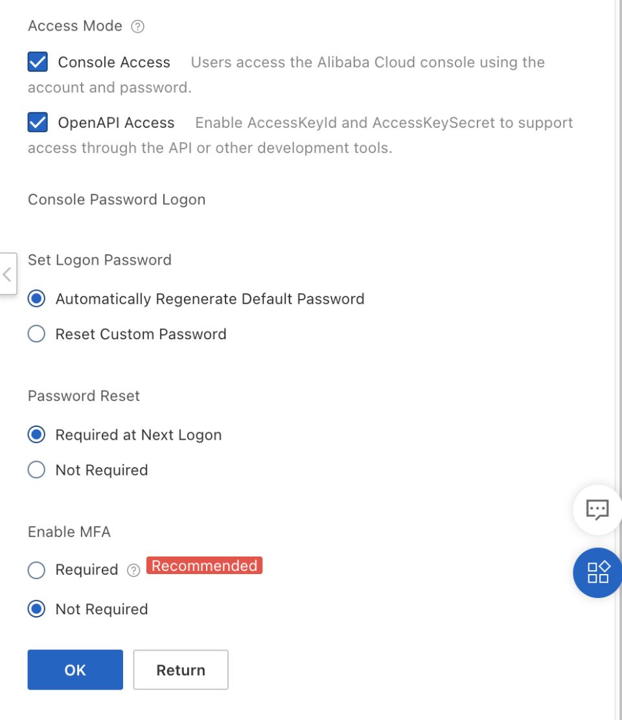This screenshot has height=720, width=622.
Task: Click the Console Access label text
Action: (114, 62)
